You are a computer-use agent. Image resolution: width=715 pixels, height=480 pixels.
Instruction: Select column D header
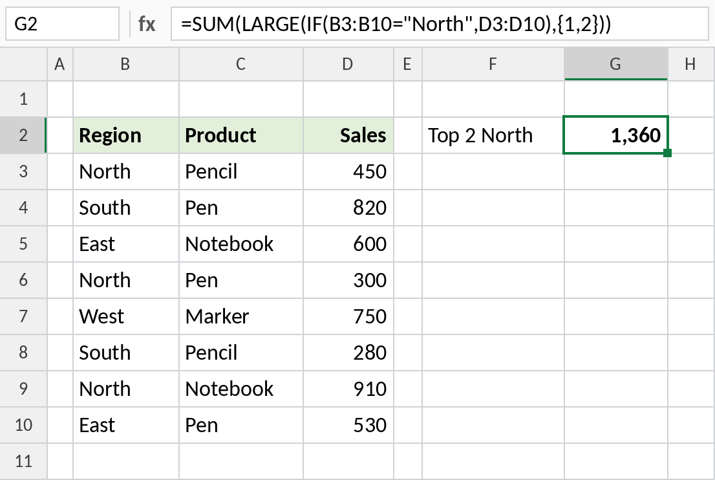point(348,64)
